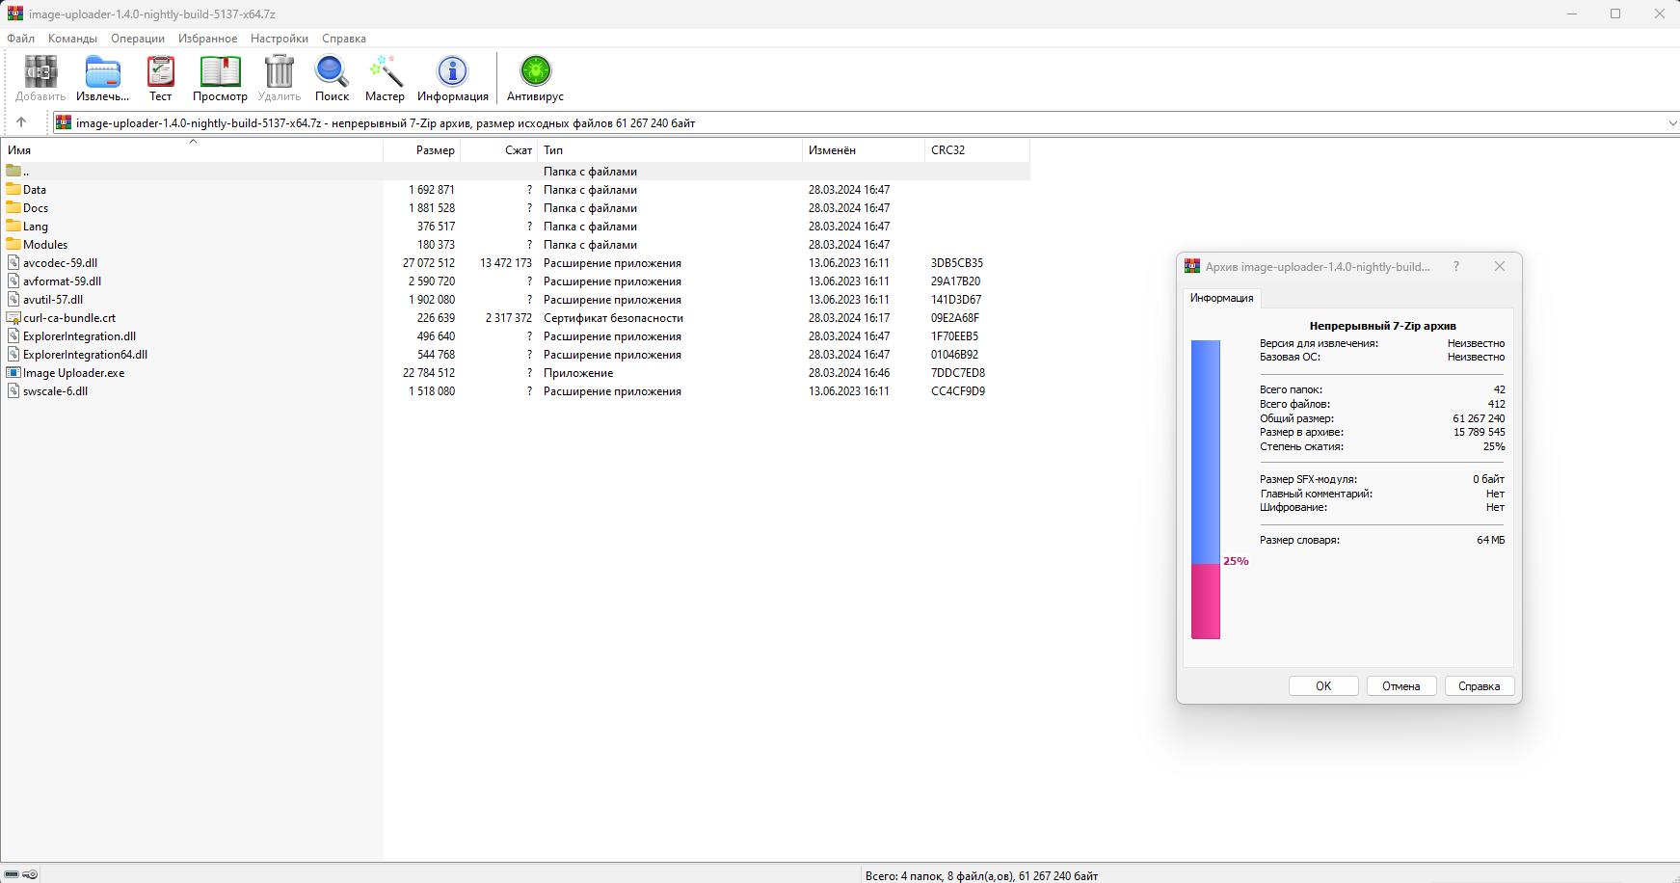Click date 28.03.2024 16:46
The width and height of the screenshot is (1680, 883).
pos(849,373)
